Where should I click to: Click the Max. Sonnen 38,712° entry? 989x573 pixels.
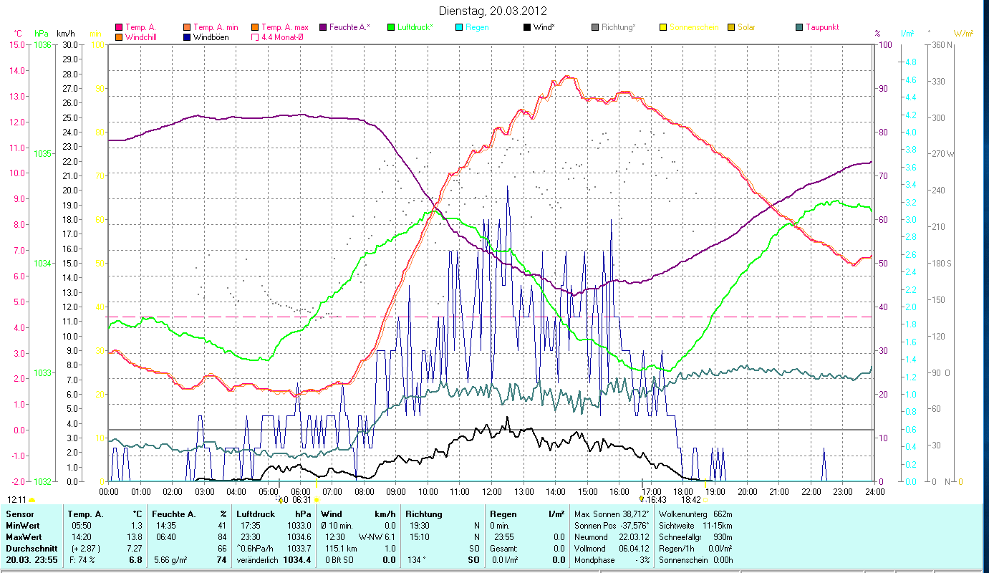611,514
